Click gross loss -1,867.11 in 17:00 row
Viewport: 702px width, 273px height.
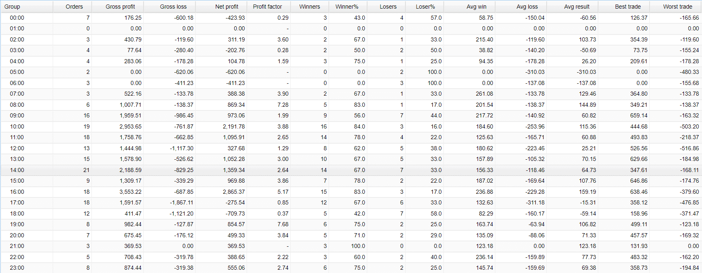coord(182,203)
